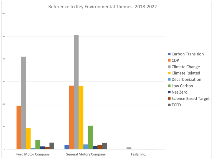The image size is (213, 159).
Task: Select General Motors' dark gray TCFD bar
Action: pos(105,146)
